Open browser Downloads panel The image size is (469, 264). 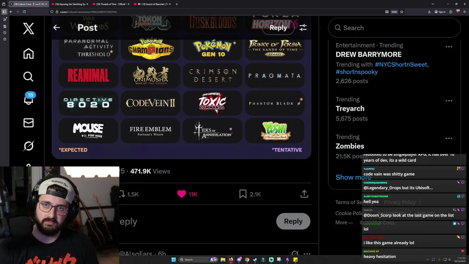click(429, 12)
